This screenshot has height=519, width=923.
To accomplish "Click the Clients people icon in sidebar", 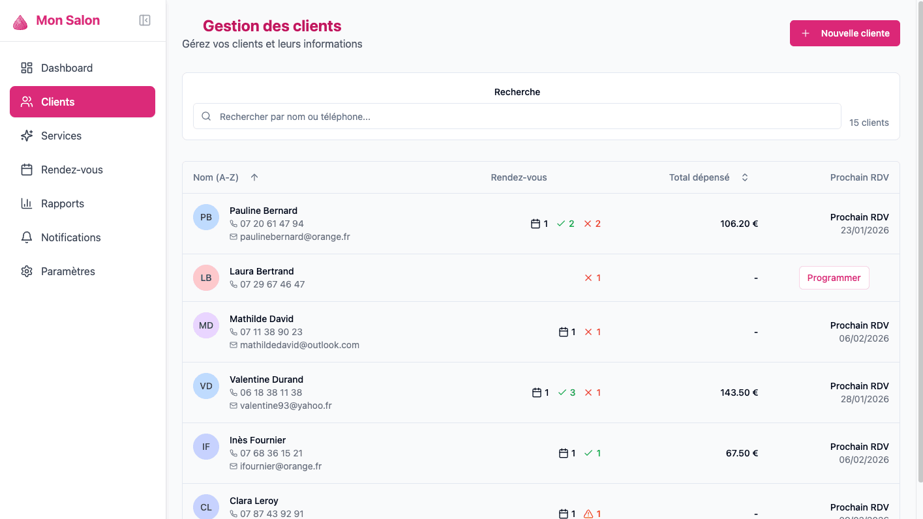I will pyautogui.click(x=27, y=102).
